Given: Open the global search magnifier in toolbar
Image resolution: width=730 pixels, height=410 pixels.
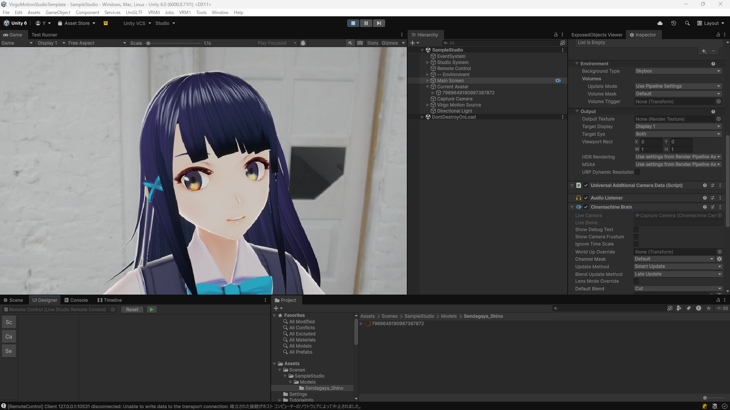Looking at the screenshot, I should (687, 23).
